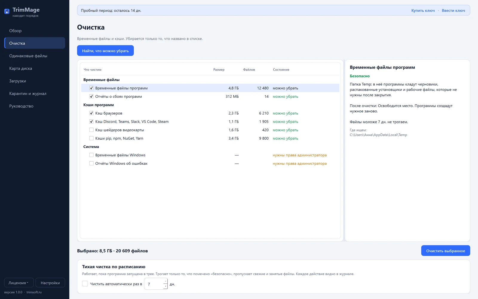Tick 'Отчёты Windows об ошибках' checkbox
Viewport: 478px width, 299px height.
pos(91,164)
